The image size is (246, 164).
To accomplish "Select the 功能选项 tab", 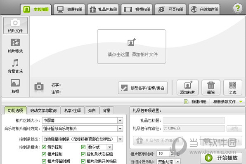I will [x=15, y=110].
